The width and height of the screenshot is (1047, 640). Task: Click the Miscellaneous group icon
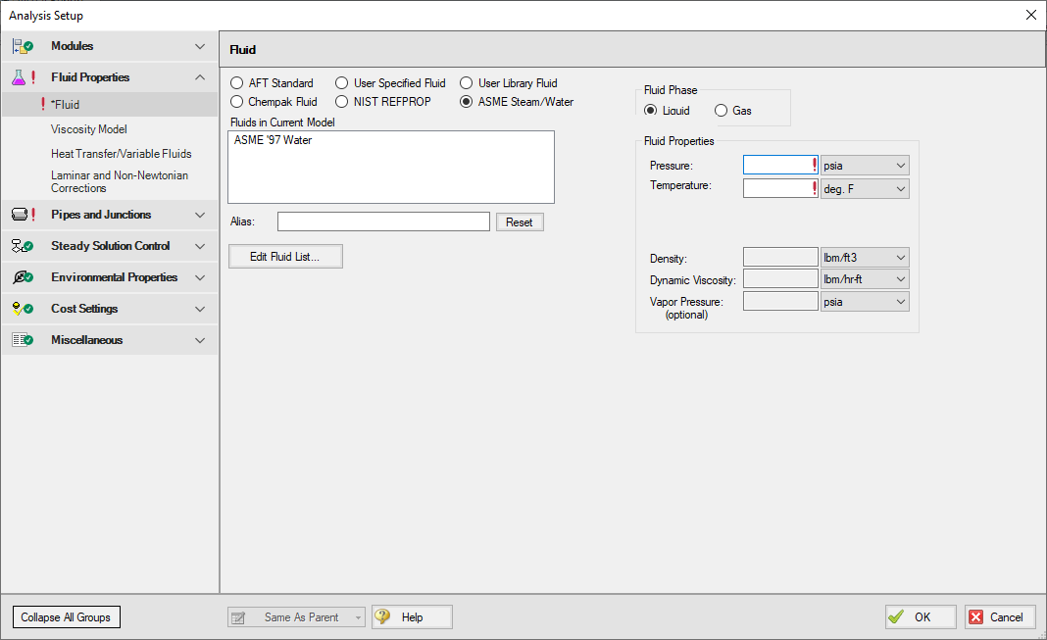click(21, 340)
